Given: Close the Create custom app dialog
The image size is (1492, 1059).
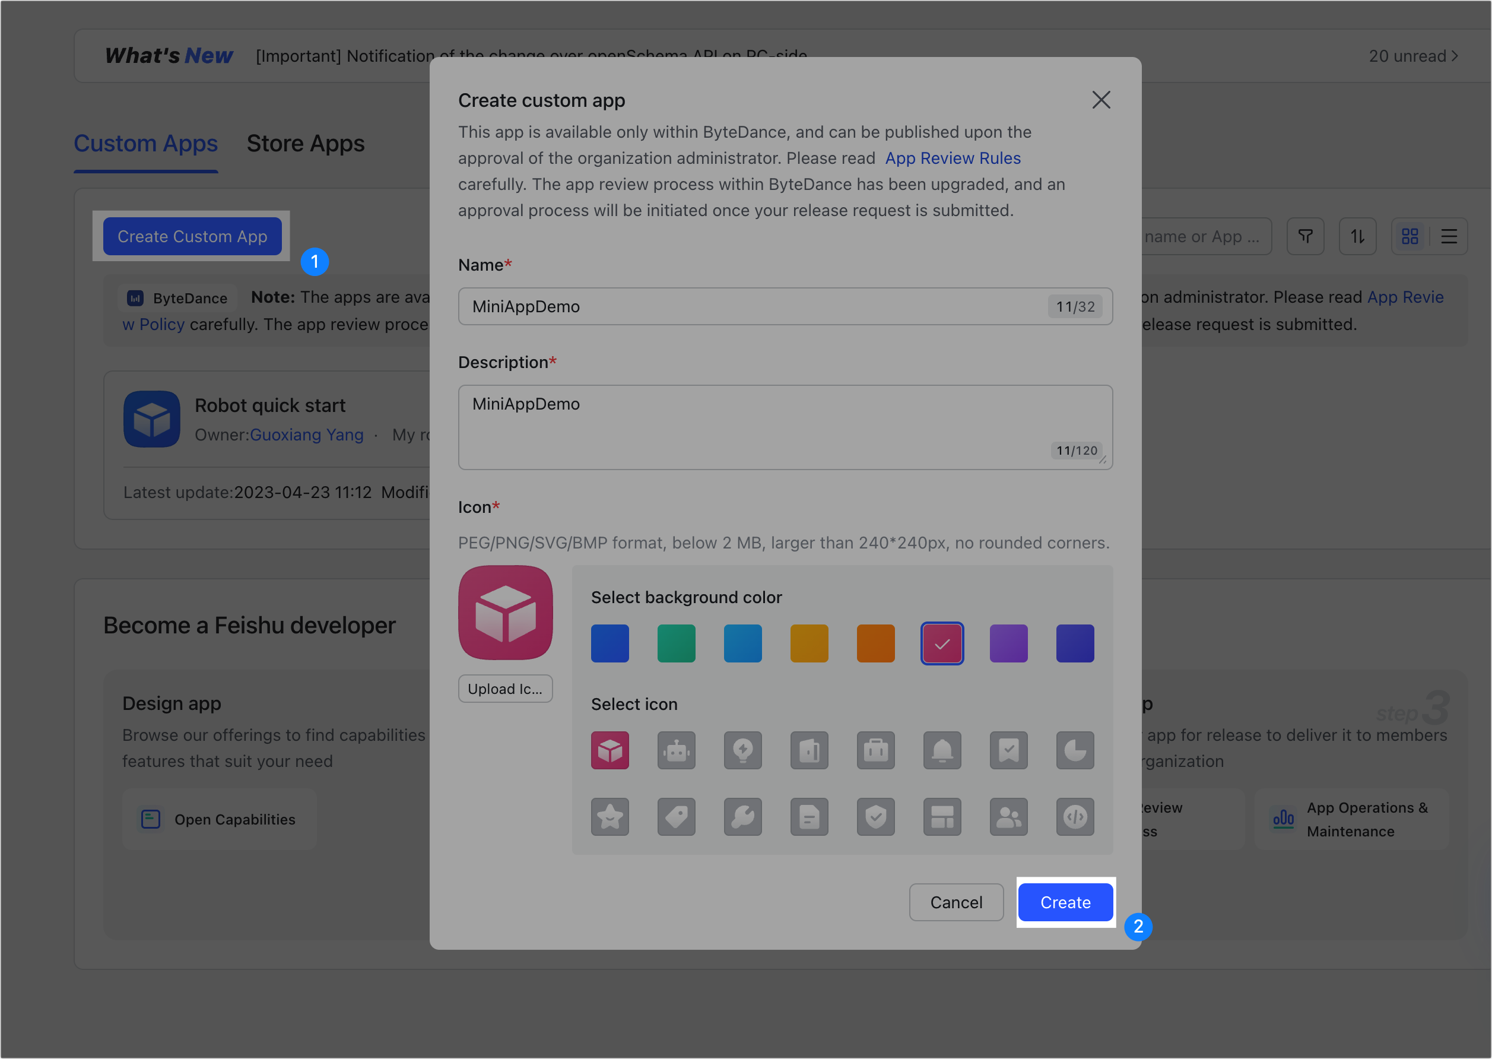Looking at the screenshot, I should (x=1101, y=100).
